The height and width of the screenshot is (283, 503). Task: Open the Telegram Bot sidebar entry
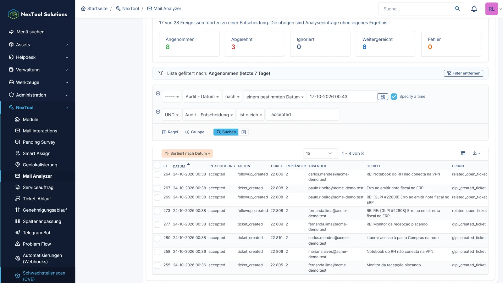click(36, 233)
